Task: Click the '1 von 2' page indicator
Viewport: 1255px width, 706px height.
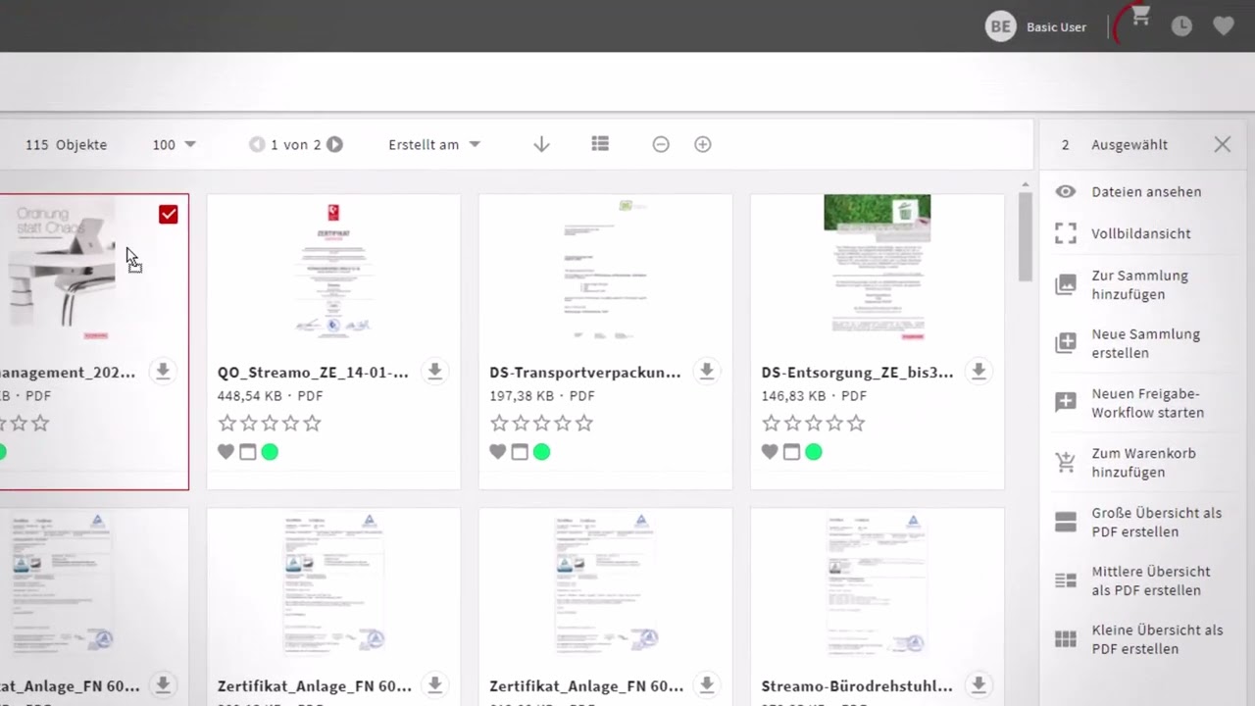Action: pos(296,144)
